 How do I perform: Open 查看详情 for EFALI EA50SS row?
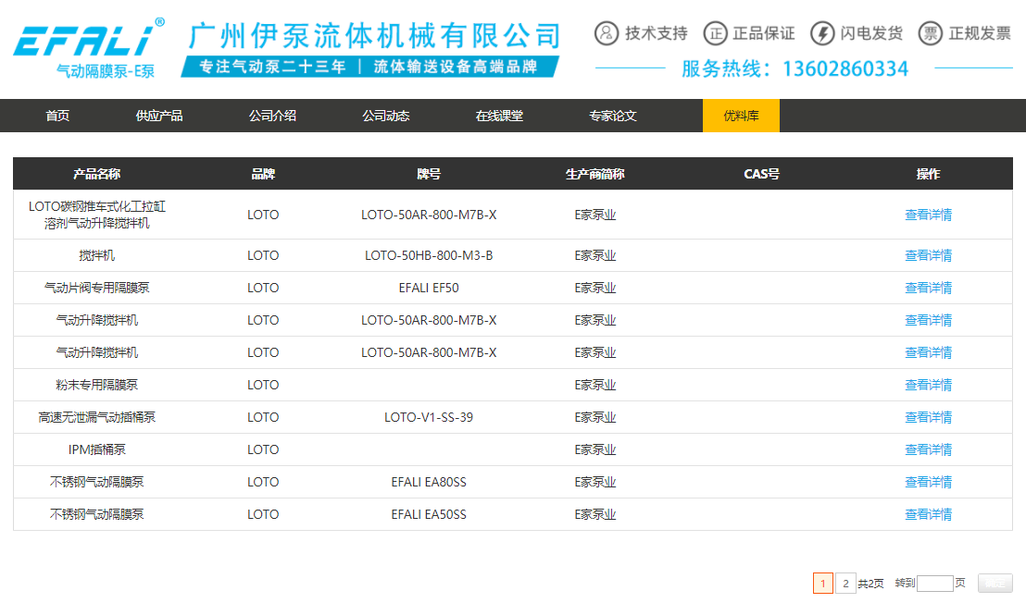click(928, 514)
